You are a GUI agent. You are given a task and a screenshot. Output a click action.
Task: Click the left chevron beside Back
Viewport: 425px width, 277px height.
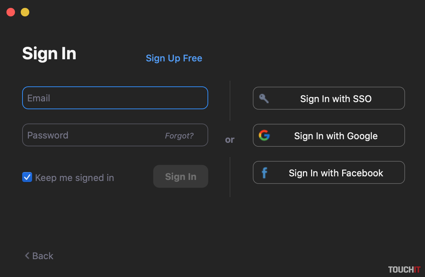(x=27, y=256)
